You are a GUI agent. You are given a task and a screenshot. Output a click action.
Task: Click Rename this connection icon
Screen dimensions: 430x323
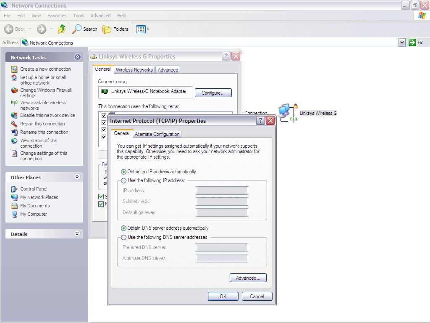tap(14, 132)
